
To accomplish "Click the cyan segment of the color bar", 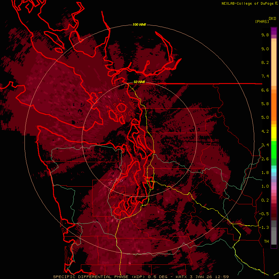I will point(274,170).
